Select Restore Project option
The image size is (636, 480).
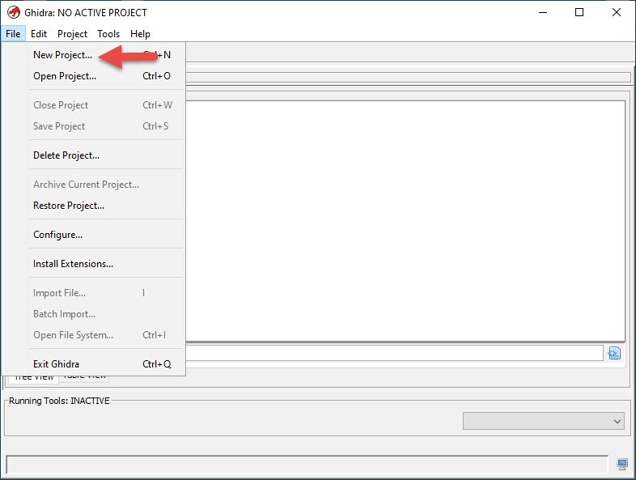pyautogui.click(x=68, y=206)
